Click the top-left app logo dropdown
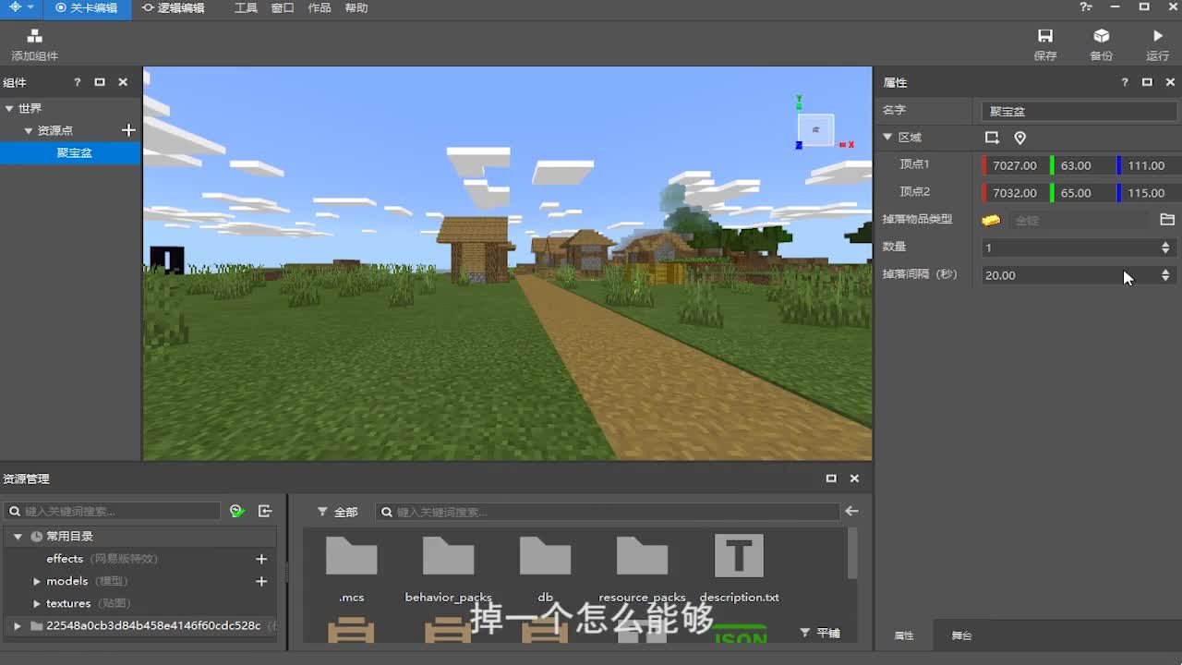The height and width of the screenshot is (665, 1182). (21, 7)
